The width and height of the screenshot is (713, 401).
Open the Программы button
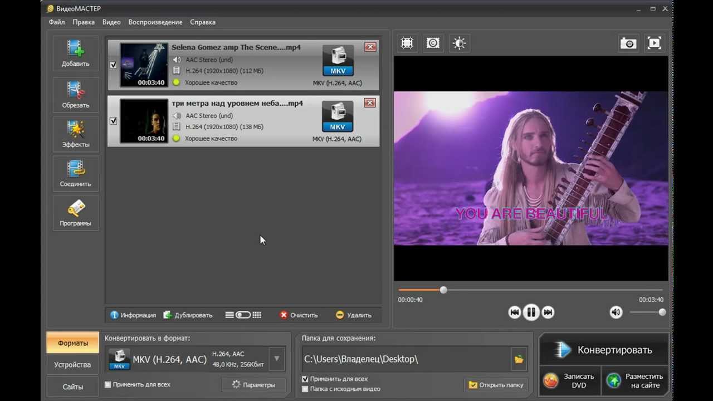click(75, 213)
